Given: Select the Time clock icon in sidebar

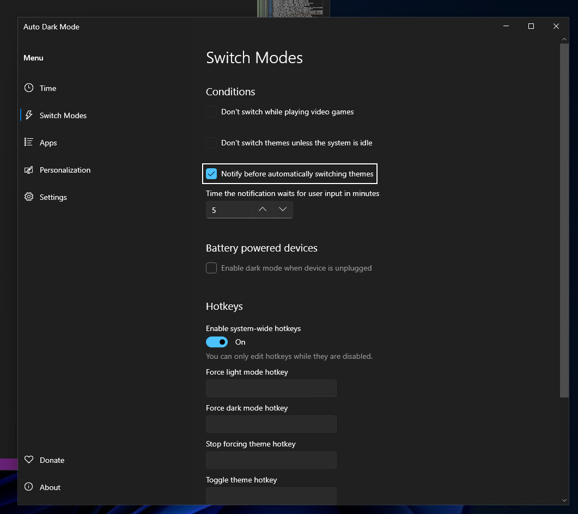Looking at the screenshot, I should 29,88.
